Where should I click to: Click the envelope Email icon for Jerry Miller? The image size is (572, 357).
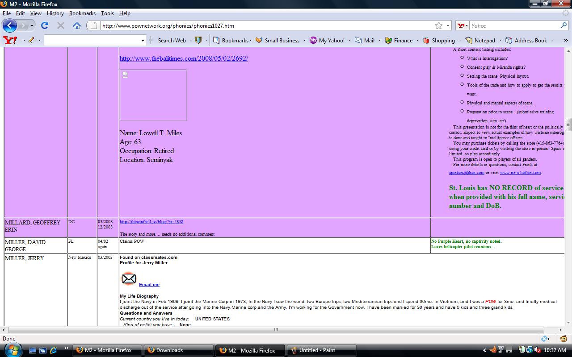129,279
